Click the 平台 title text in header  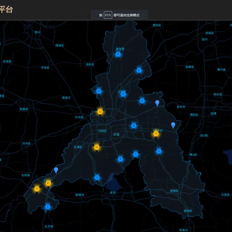pyautogui.click(x=6, y=9)
